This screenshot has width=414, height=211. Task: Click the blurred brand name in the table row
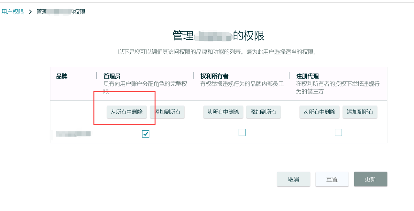pyautogui.click(x=73, y=134)
